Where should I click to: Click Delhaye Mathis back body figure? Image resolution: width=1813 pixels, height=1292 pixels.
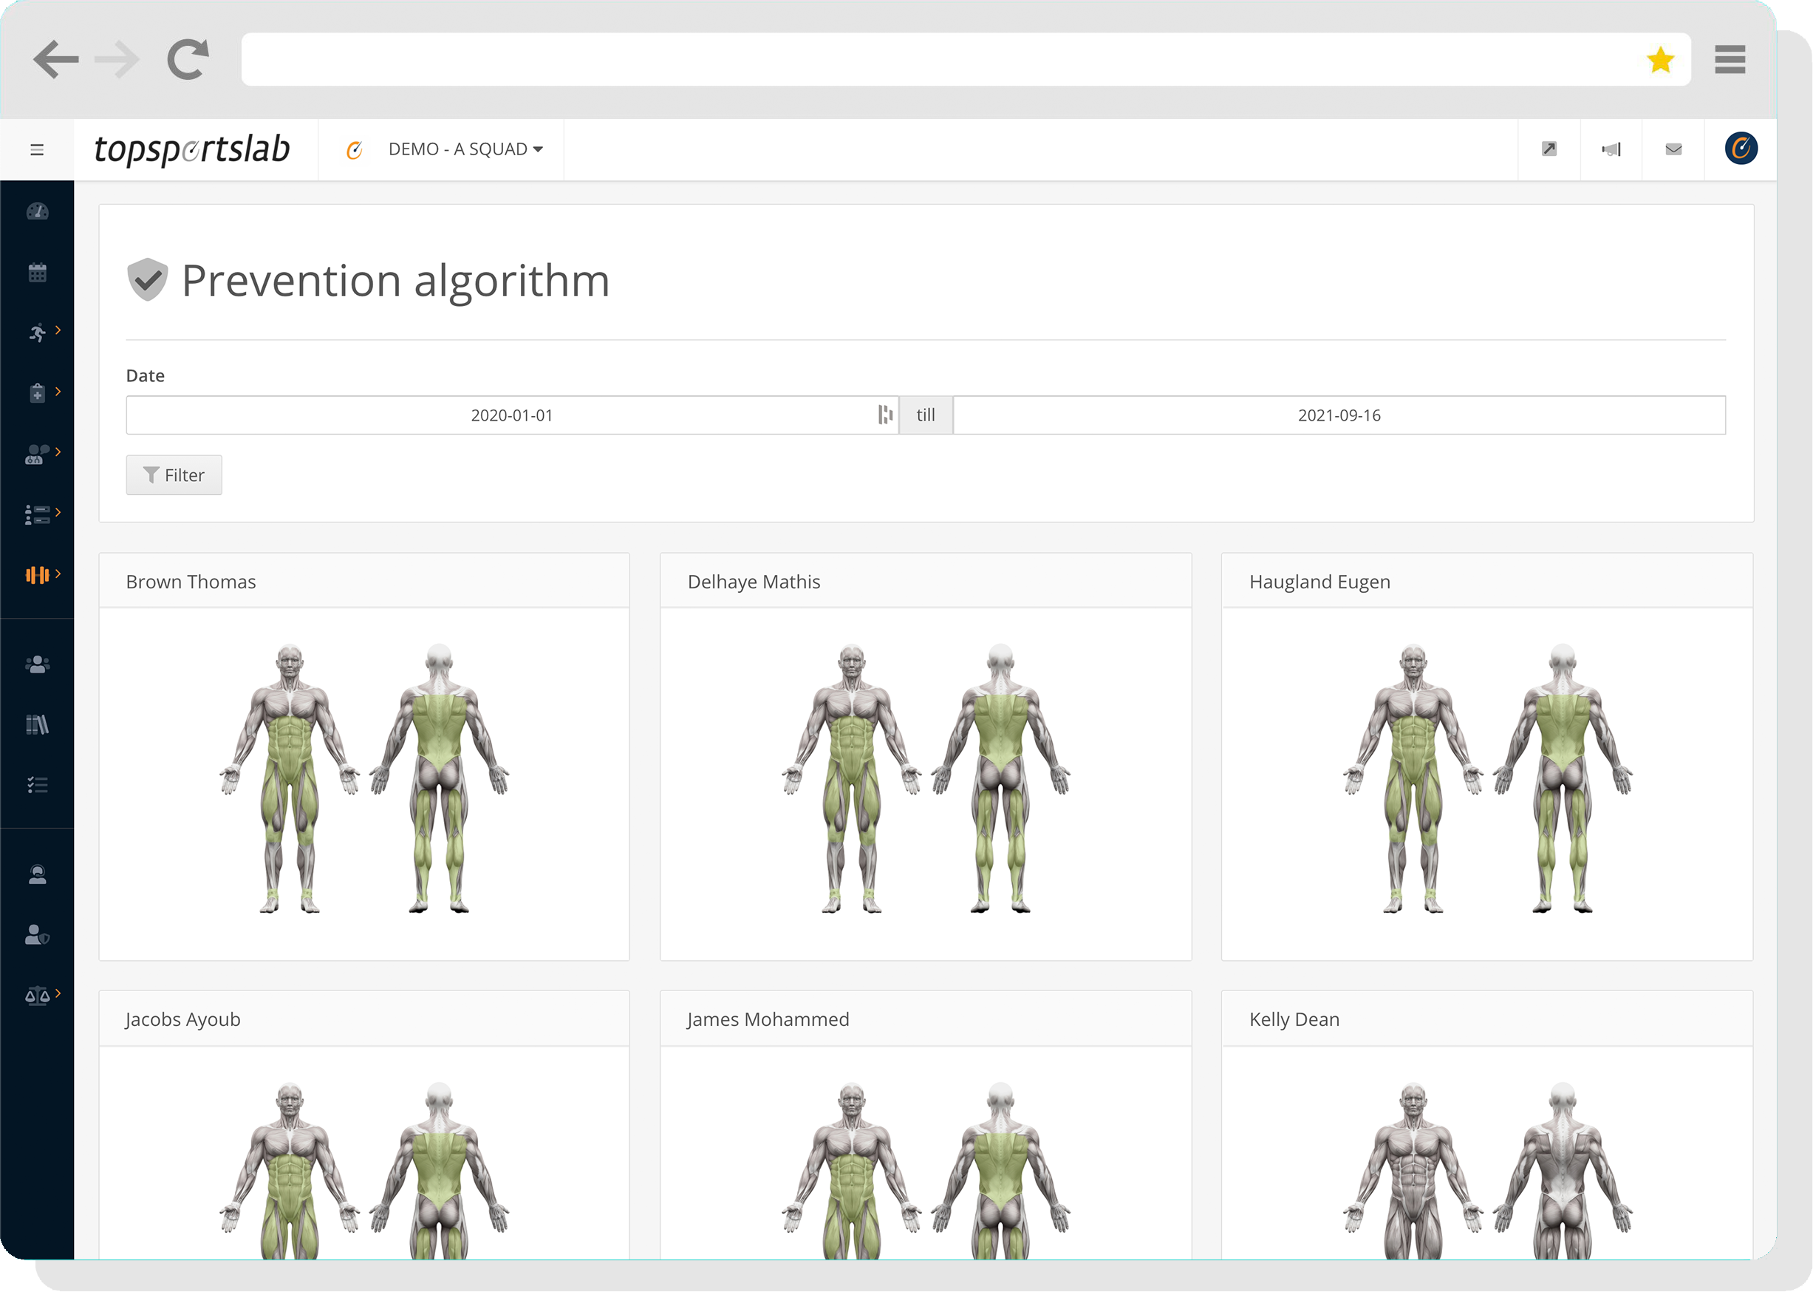[1000, 779]
